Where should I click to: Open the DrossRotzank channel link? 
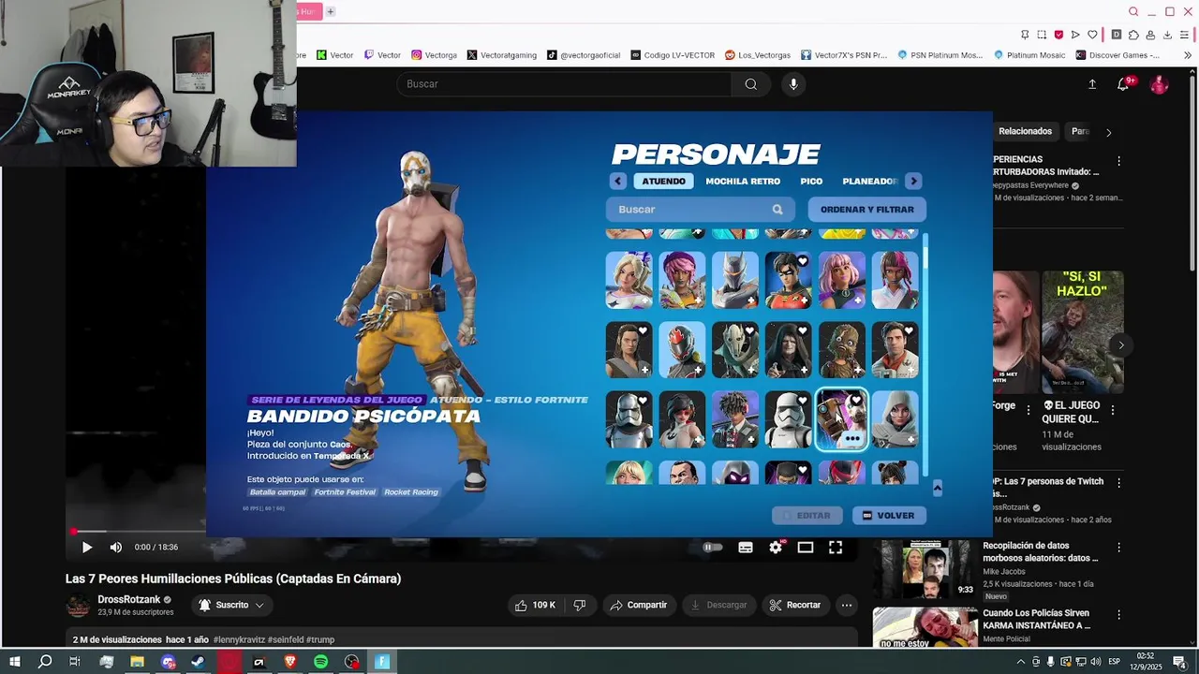click(x=129, y=600)
